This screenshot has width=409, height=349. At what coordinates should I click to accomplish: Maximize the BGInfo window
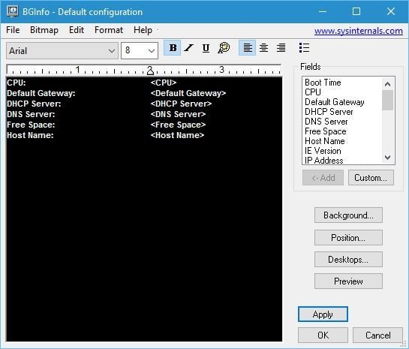point(356,11)
